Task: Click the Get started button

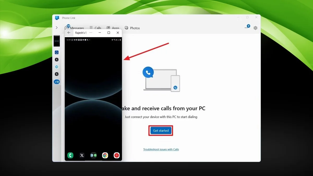Action: (160, 130)
